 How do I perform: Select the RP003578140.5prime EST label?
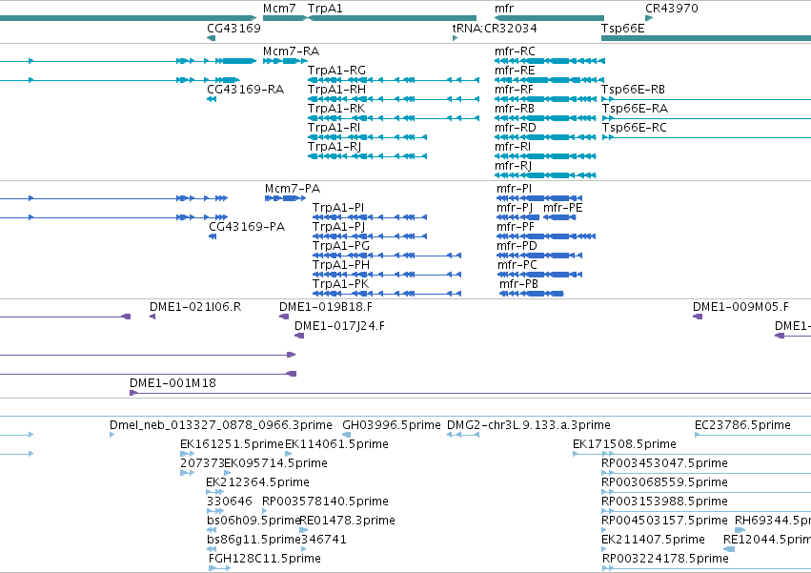325,501
